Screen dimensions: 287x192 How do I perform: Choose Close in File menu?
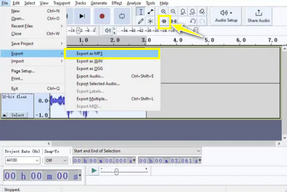click(33, 33)
